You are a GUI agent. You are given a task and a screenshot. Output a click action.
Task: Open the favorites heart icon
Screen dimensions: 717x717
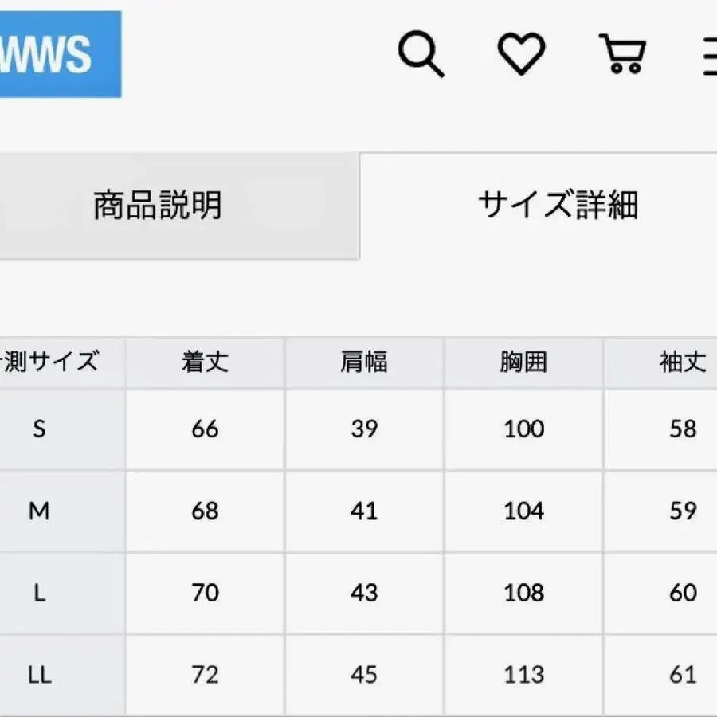(521, 55)
